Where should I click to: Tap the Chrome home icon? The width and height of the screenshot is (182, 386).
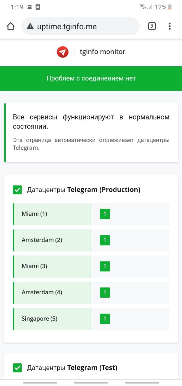[x=11, y=27]
